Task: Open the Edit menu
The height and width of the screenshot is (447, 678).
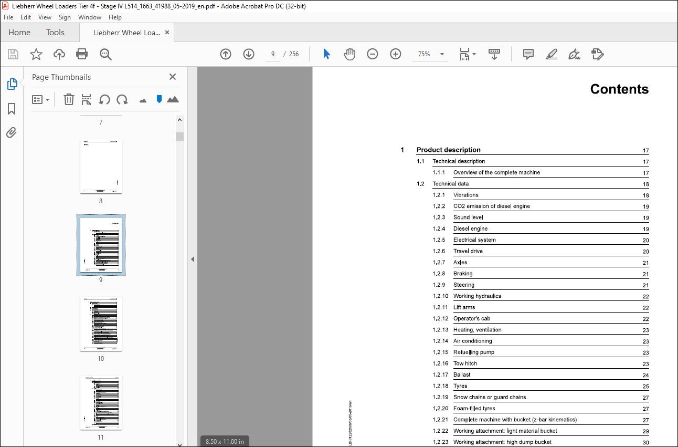Action: (26, 17)
